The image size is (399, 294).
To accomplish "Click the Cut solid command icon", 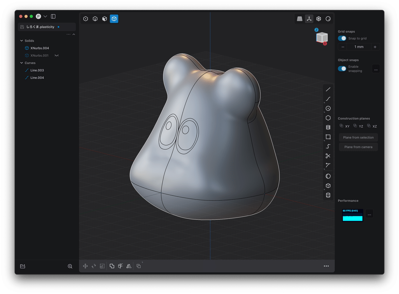I will (x=120, y=266).
